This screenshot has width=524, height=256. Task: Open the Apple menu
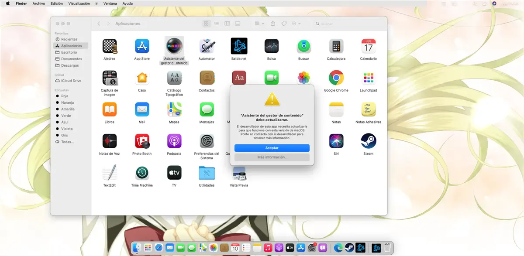(x=7, y=3)
